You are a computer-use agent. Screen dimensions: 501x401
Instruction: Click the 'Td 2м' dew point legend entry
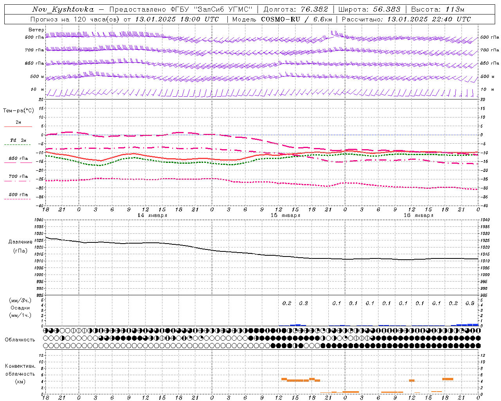18,140
